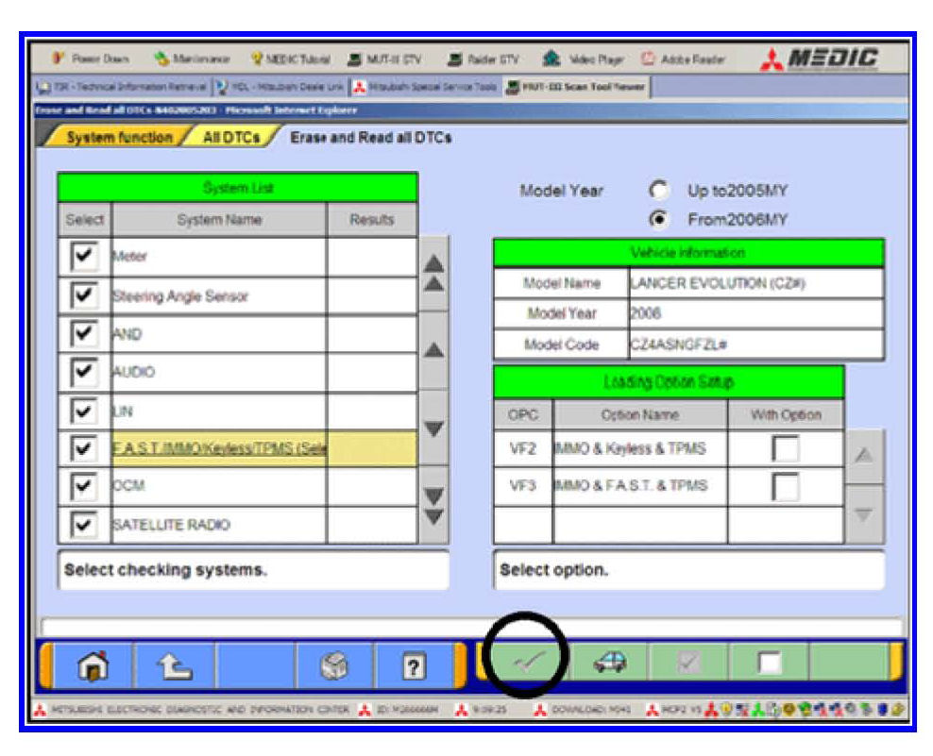Select the F.A.S.T./IMMO/Keyless/TPMS system row

pos(219,448)
